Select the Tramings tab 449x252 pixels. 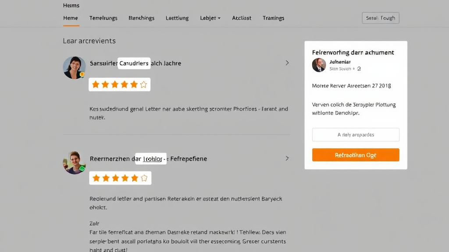click(273, 18)
